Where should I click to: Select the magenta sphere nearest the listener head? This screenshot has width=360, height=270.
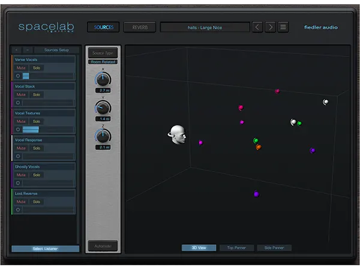pyautogui.click(x=200, y=143)
